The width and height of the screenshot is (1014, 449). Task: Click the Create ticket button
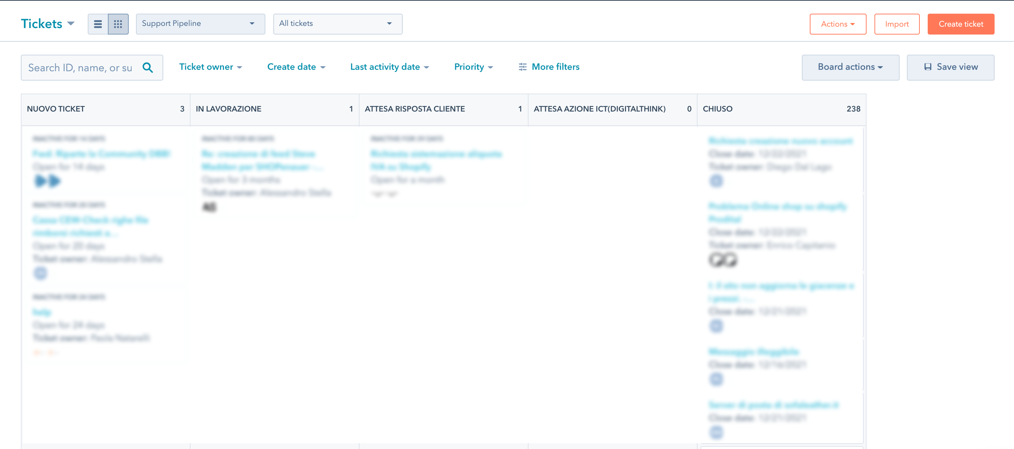coord(961,24)
